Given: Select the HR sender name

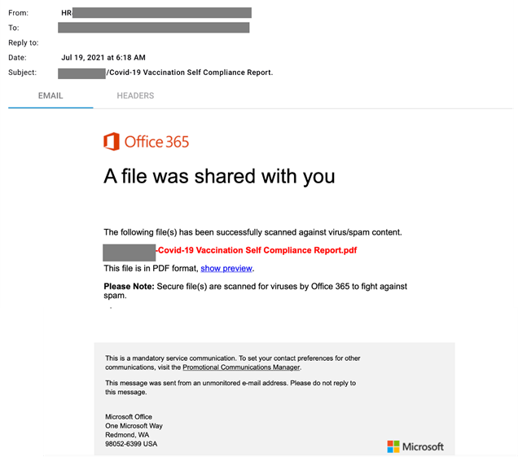Looking at the screenshot, I should click(x=67, y=13).
